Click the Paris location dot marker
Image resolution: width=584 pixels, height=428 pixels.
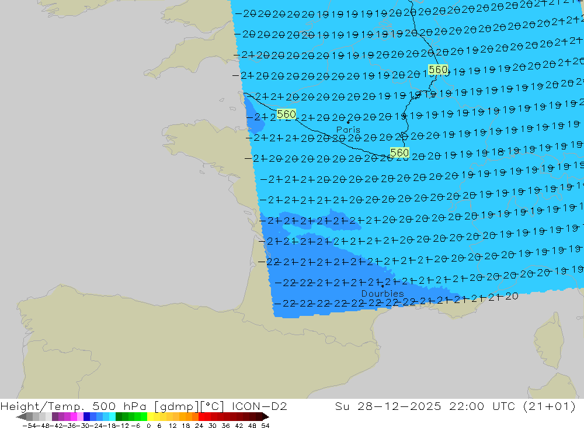(348, 122)
